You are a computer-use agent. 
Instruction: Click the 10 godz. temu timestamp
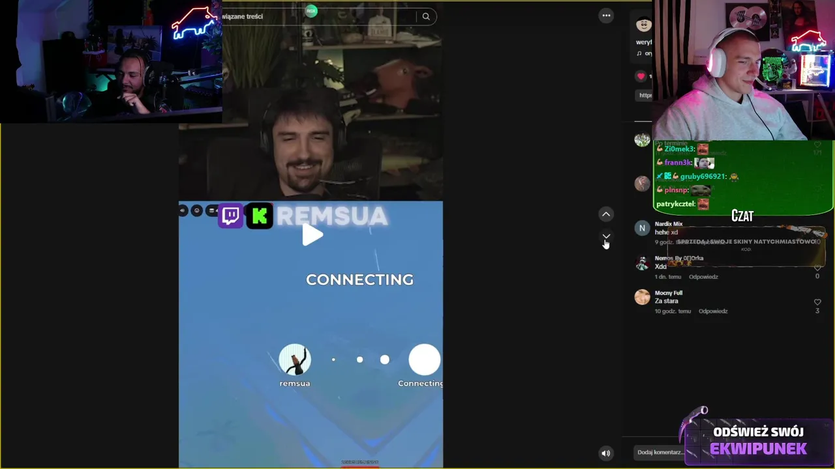coord(673,311)
